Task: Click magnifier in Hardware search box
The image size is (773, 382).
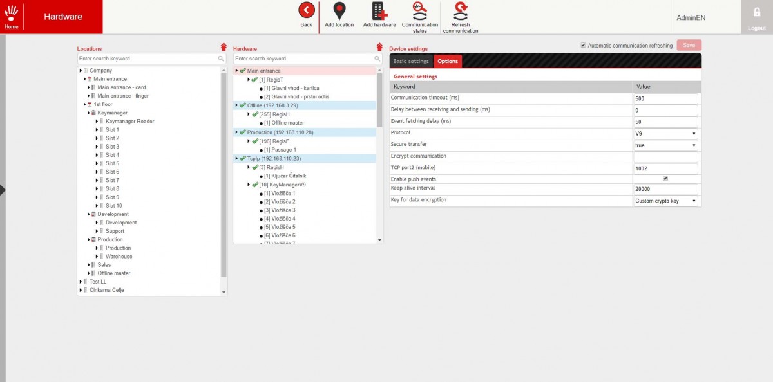Action: pos(377,59)
